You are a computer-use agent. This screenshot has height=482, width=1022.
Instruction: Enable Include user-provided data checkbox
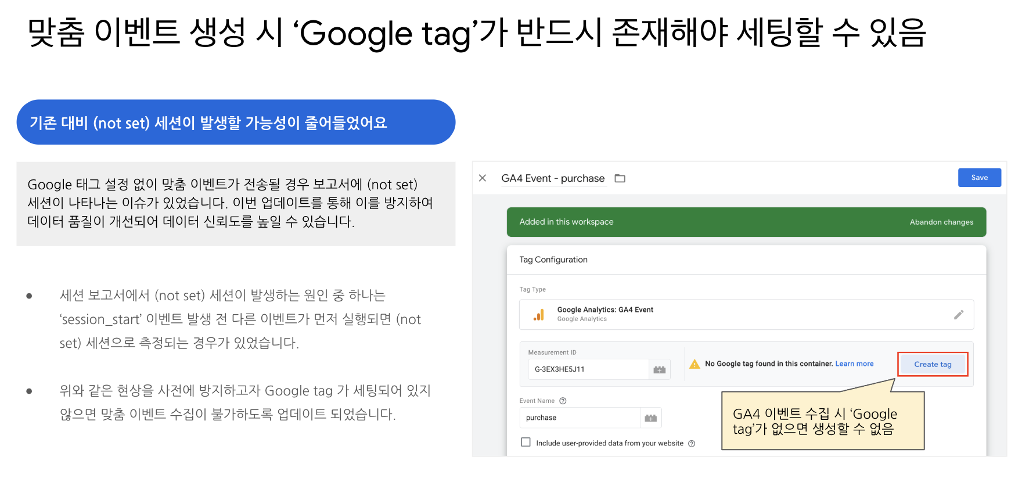point(526,442)
